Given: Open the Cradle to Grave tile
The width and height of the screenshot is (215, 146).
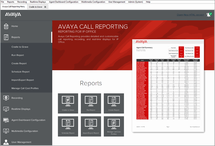Looking at the screenshot, I should click(68, 103).
